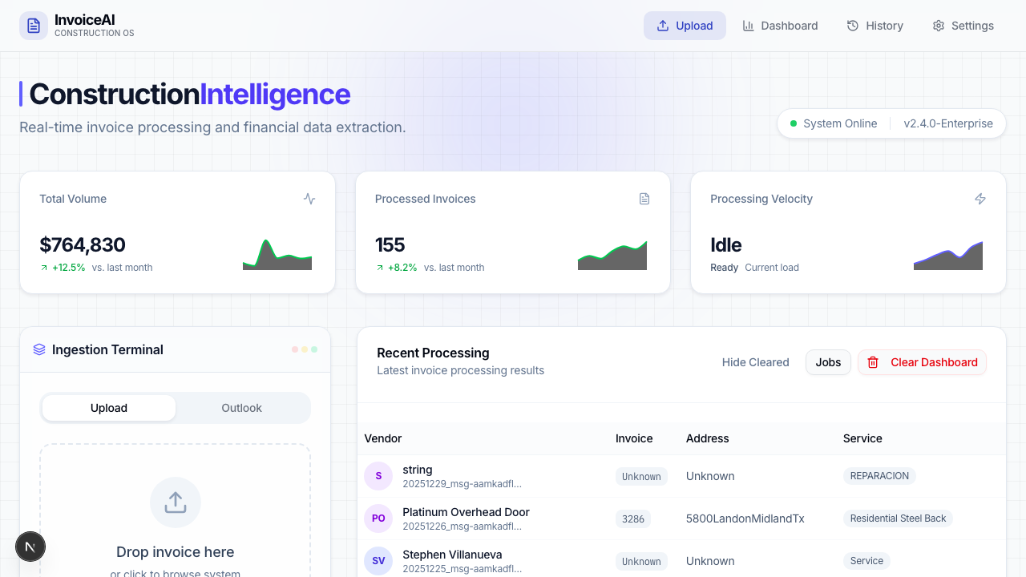1026x577 pixels.
Task: Open Settings from the top navigation
Action: click(963, 26)
